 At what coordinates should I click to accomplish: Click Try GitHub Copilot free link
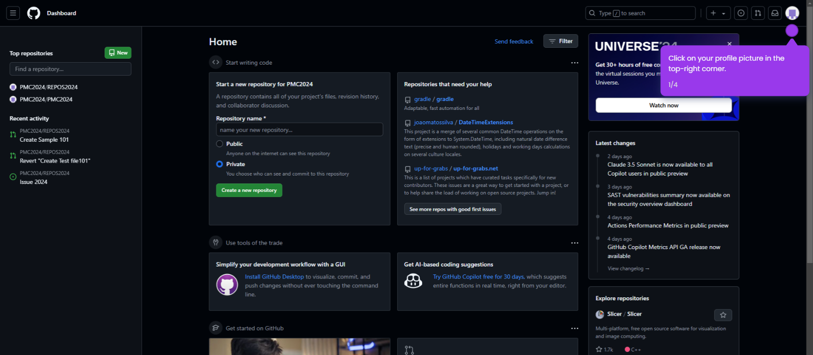478,277
